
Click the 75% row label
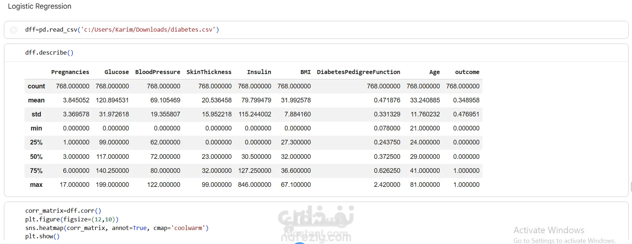[x=36, y=171]
